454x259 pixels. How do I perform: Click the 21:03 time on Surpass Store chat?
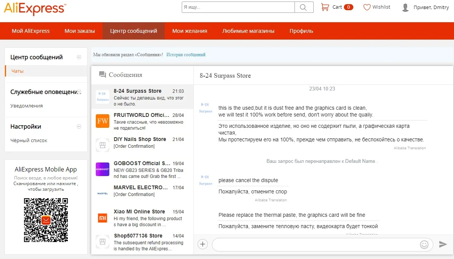point(178,91)
